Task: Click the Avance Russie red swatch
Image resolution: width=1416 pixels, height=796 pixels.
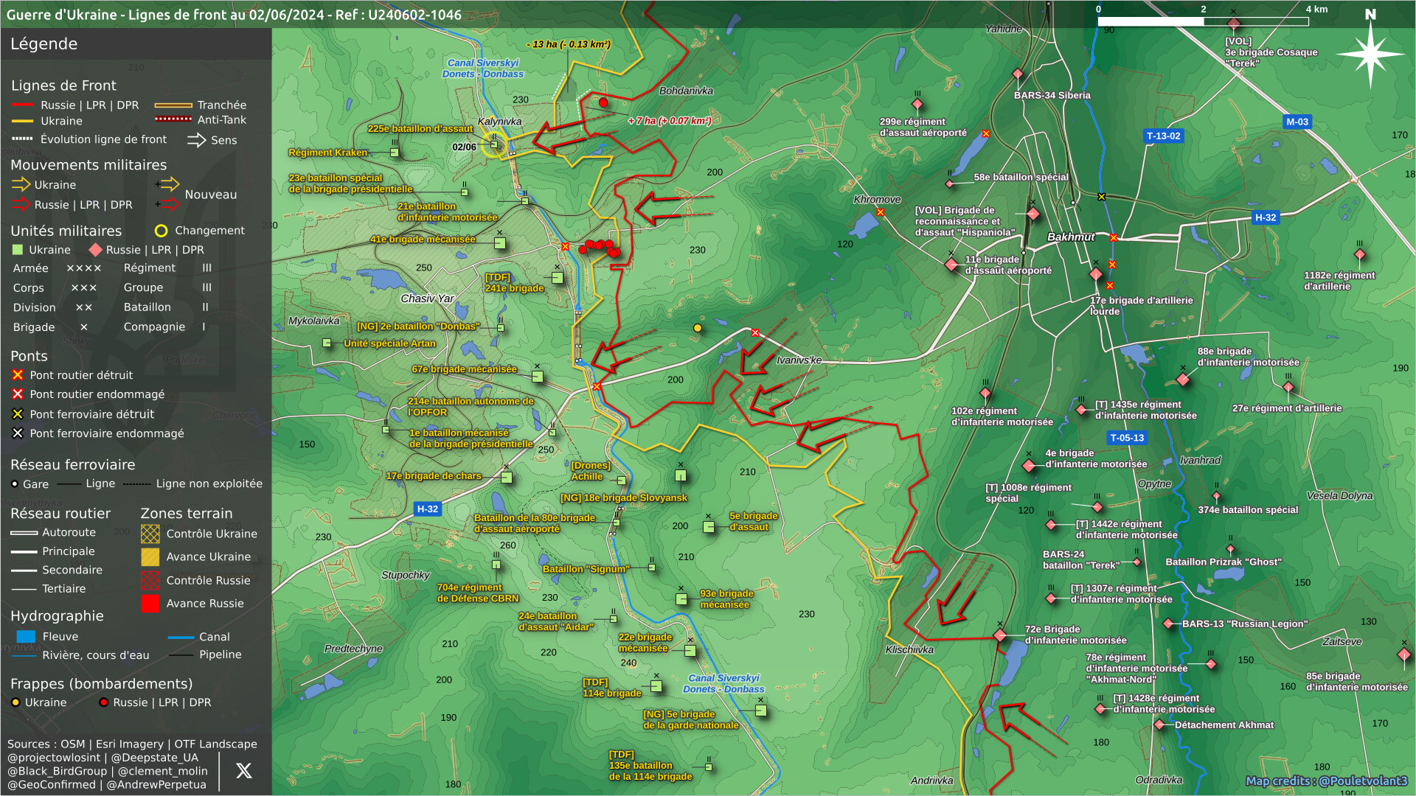Action: (150, 604)
